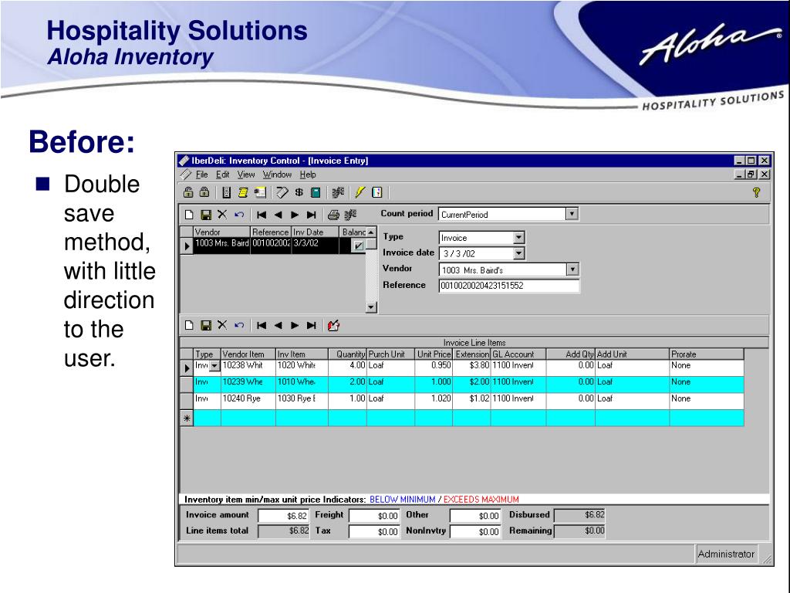Click the Quantity column header

point(347,354)
